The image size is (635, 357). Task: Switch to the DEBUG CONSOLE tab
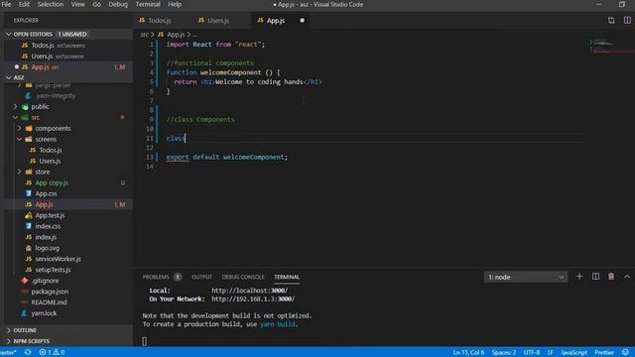[x=243, y=277]
